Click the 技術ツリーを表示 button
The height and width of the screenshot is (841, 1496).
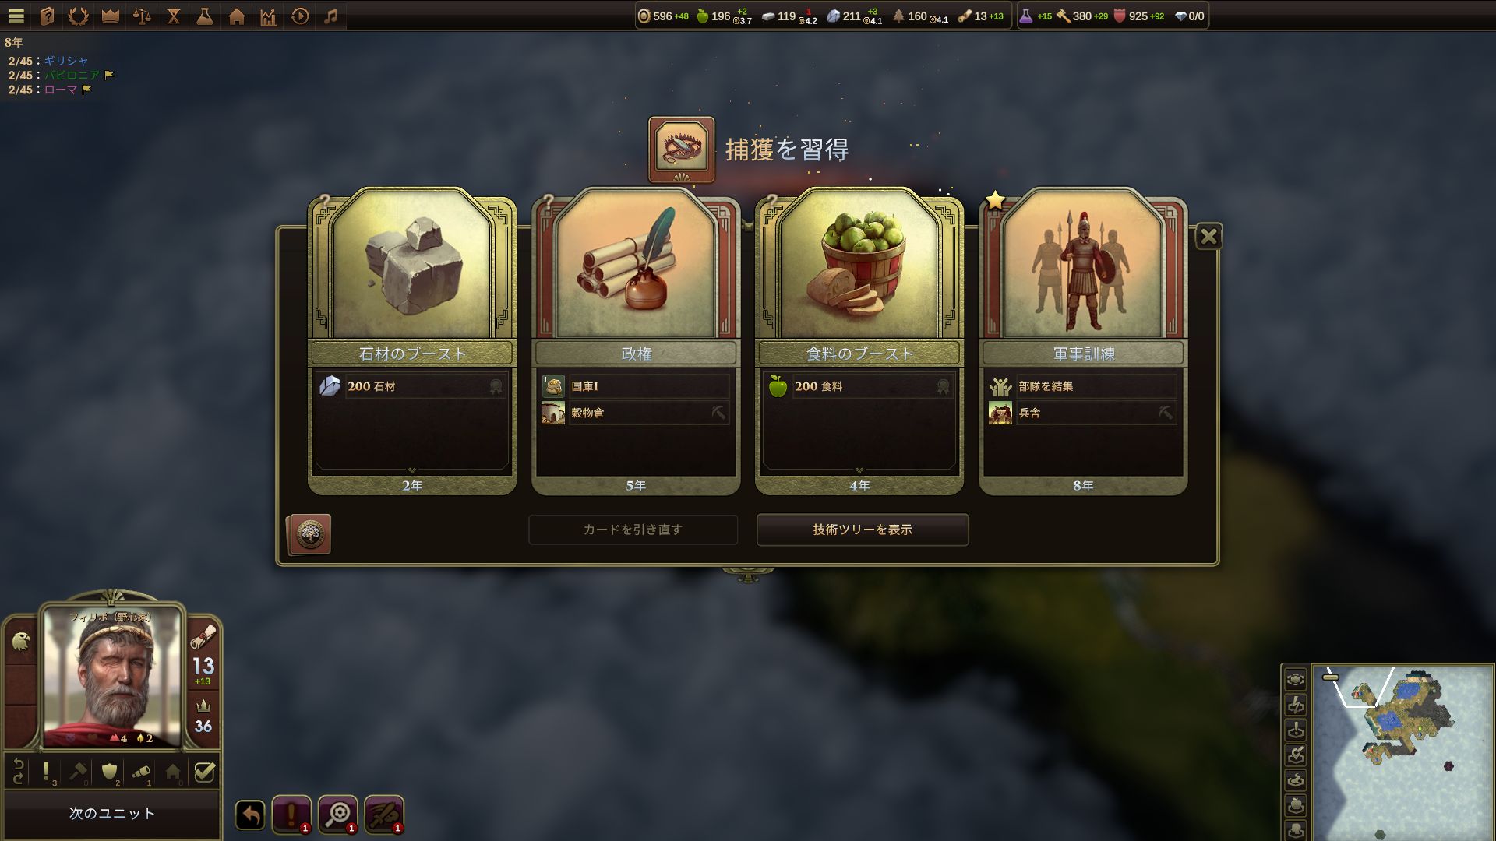863,530
